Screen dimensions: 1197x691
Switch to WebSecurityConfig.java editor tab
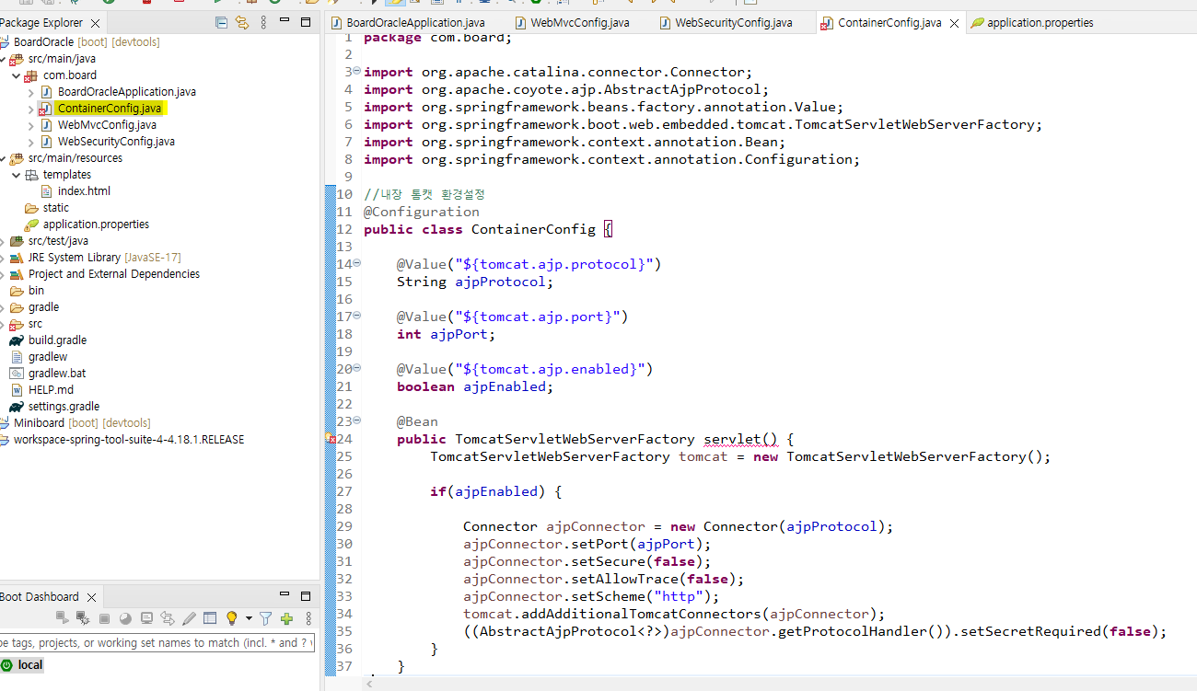point(733,22)
